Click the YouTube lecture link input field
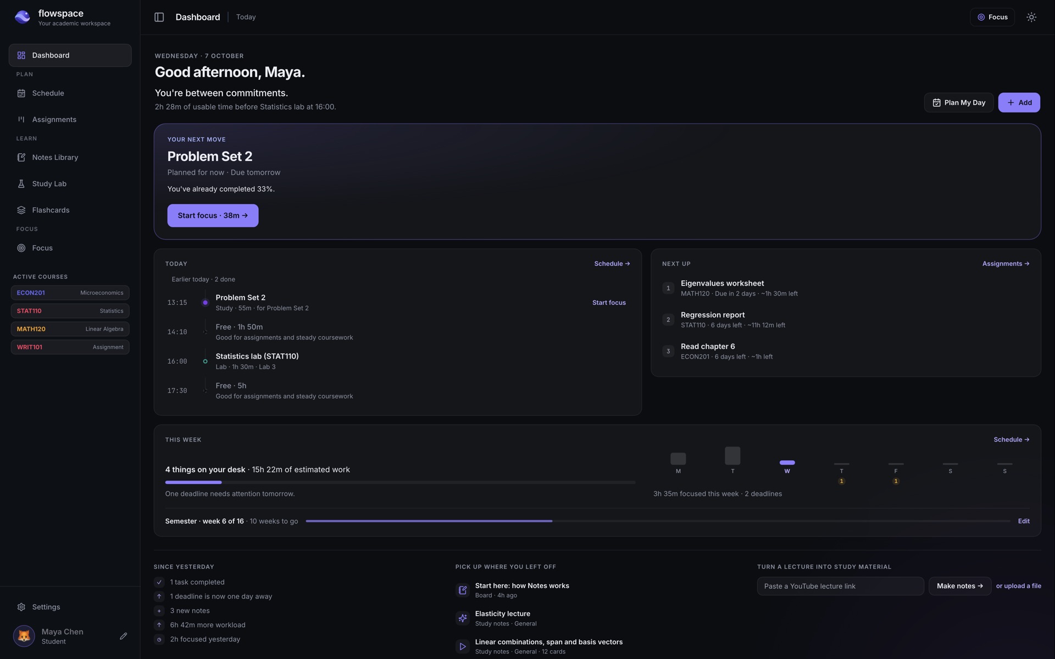This screenshot has width=1055, height=659. 840,586
